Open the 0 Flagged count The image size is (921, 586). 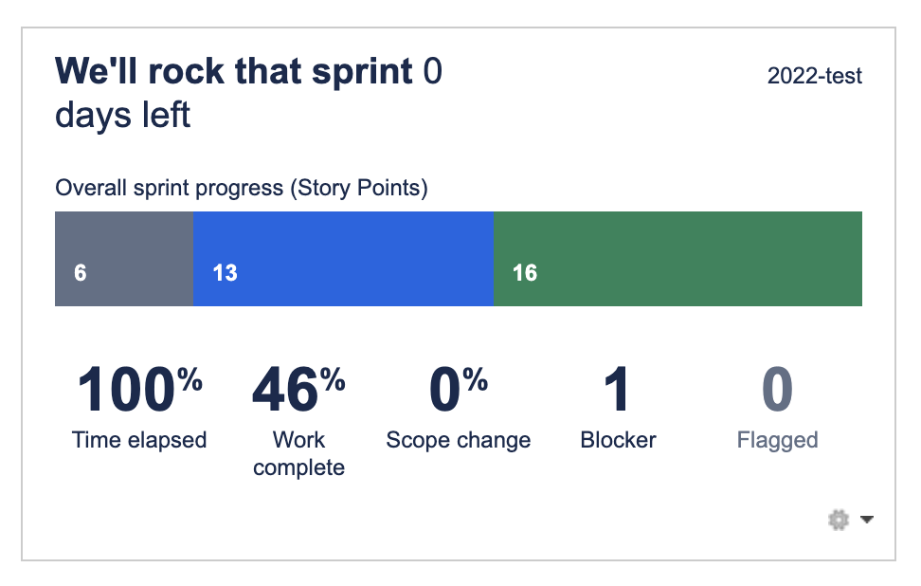[777, 390]
